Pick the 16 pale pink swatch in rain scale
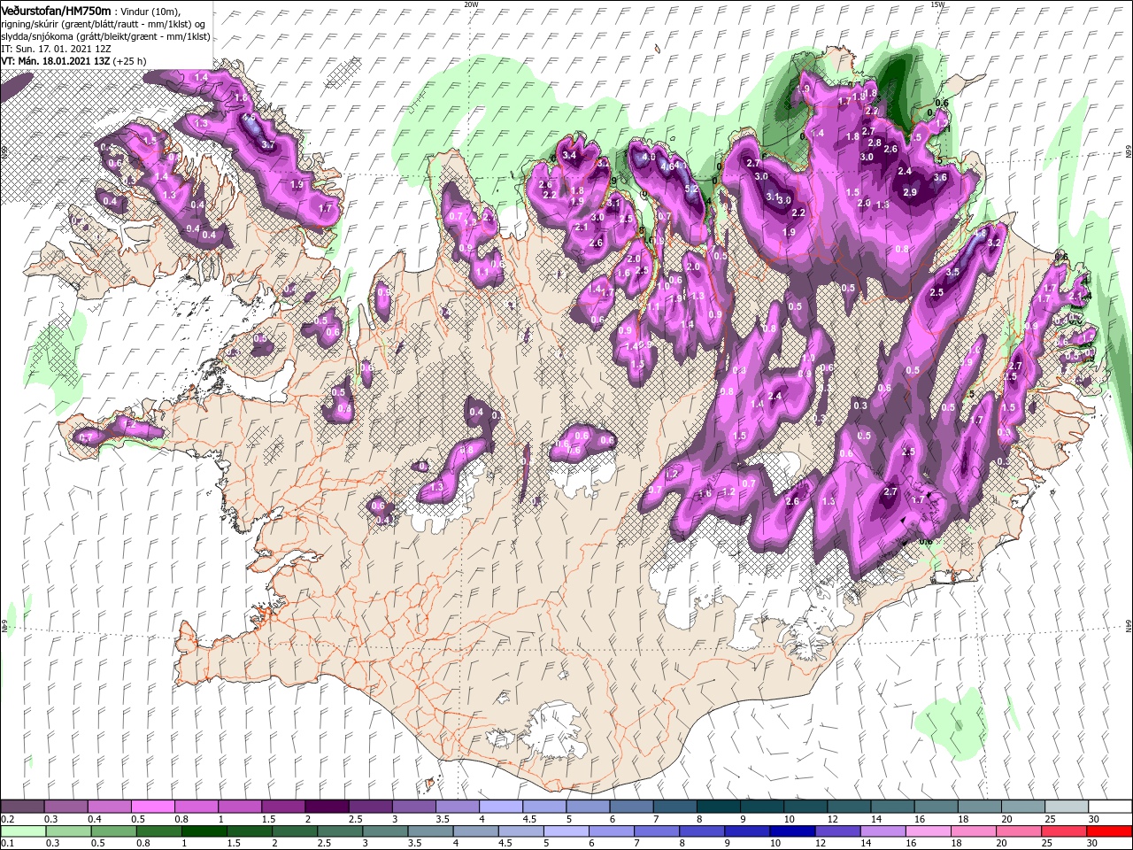Viewport: 1133px width, 850px height. tap(928, 831)
